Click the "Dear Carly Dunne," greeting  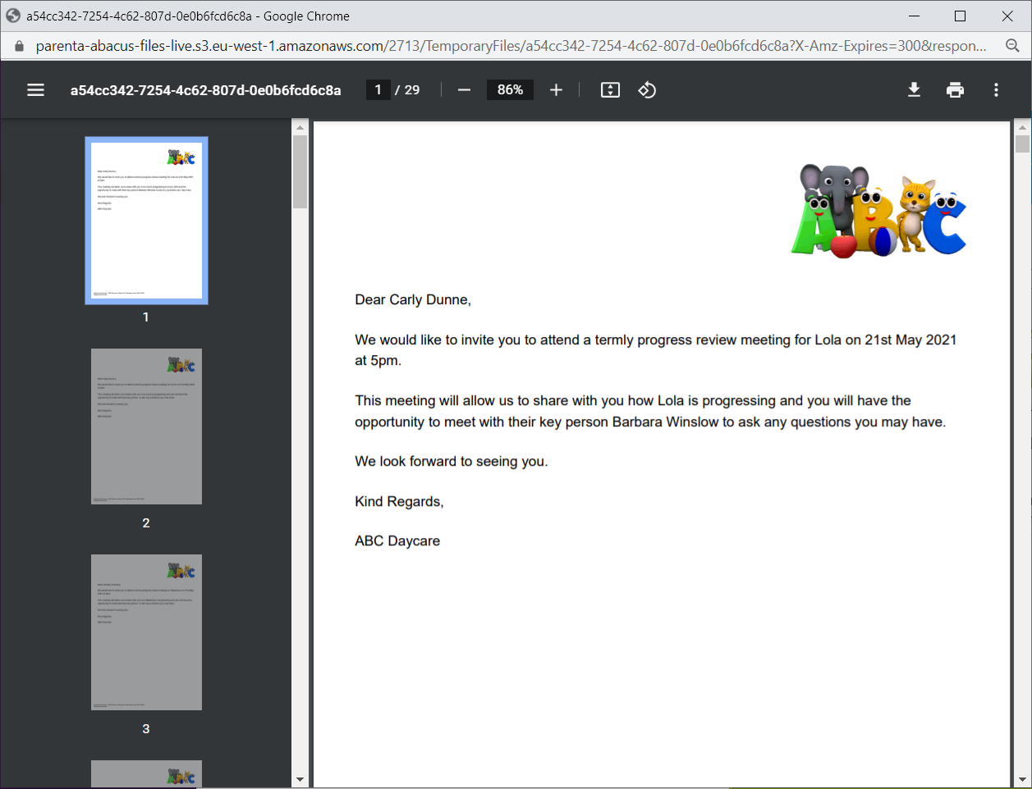[413, 300]
